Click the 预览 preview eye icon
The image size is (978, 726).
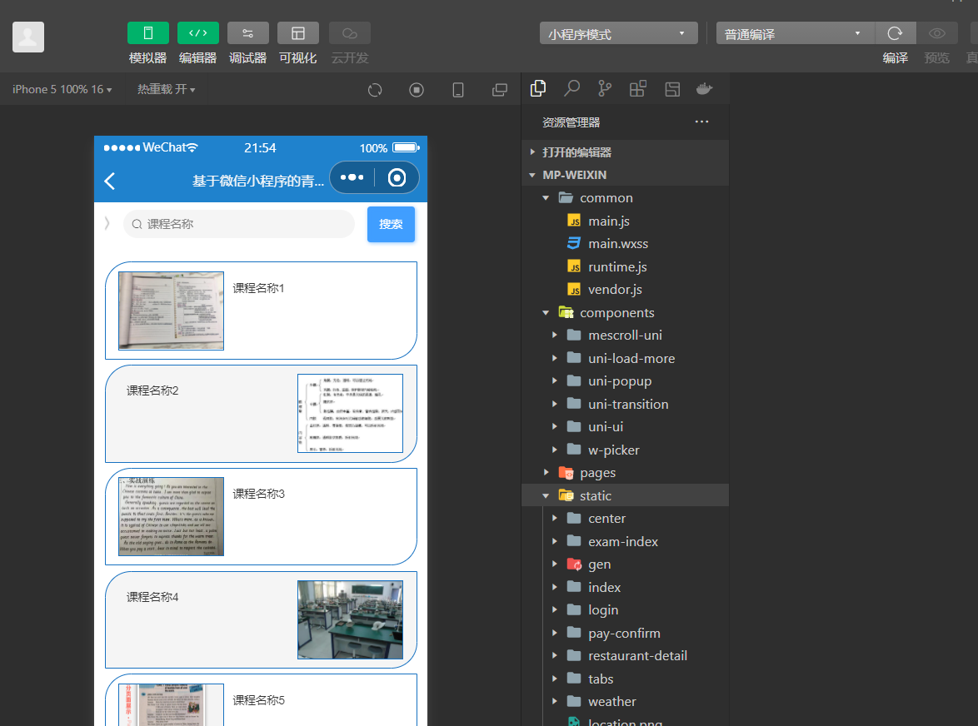pyautogui.click(x=937, y=33)
